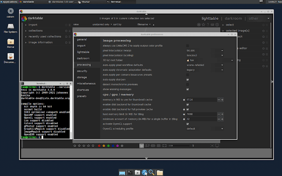The height and width of the screenshot is (176, 282).
Task: Enable always use LittleCMS 2 checkbox
Action: pyautogui.click(x=188, y=46)
